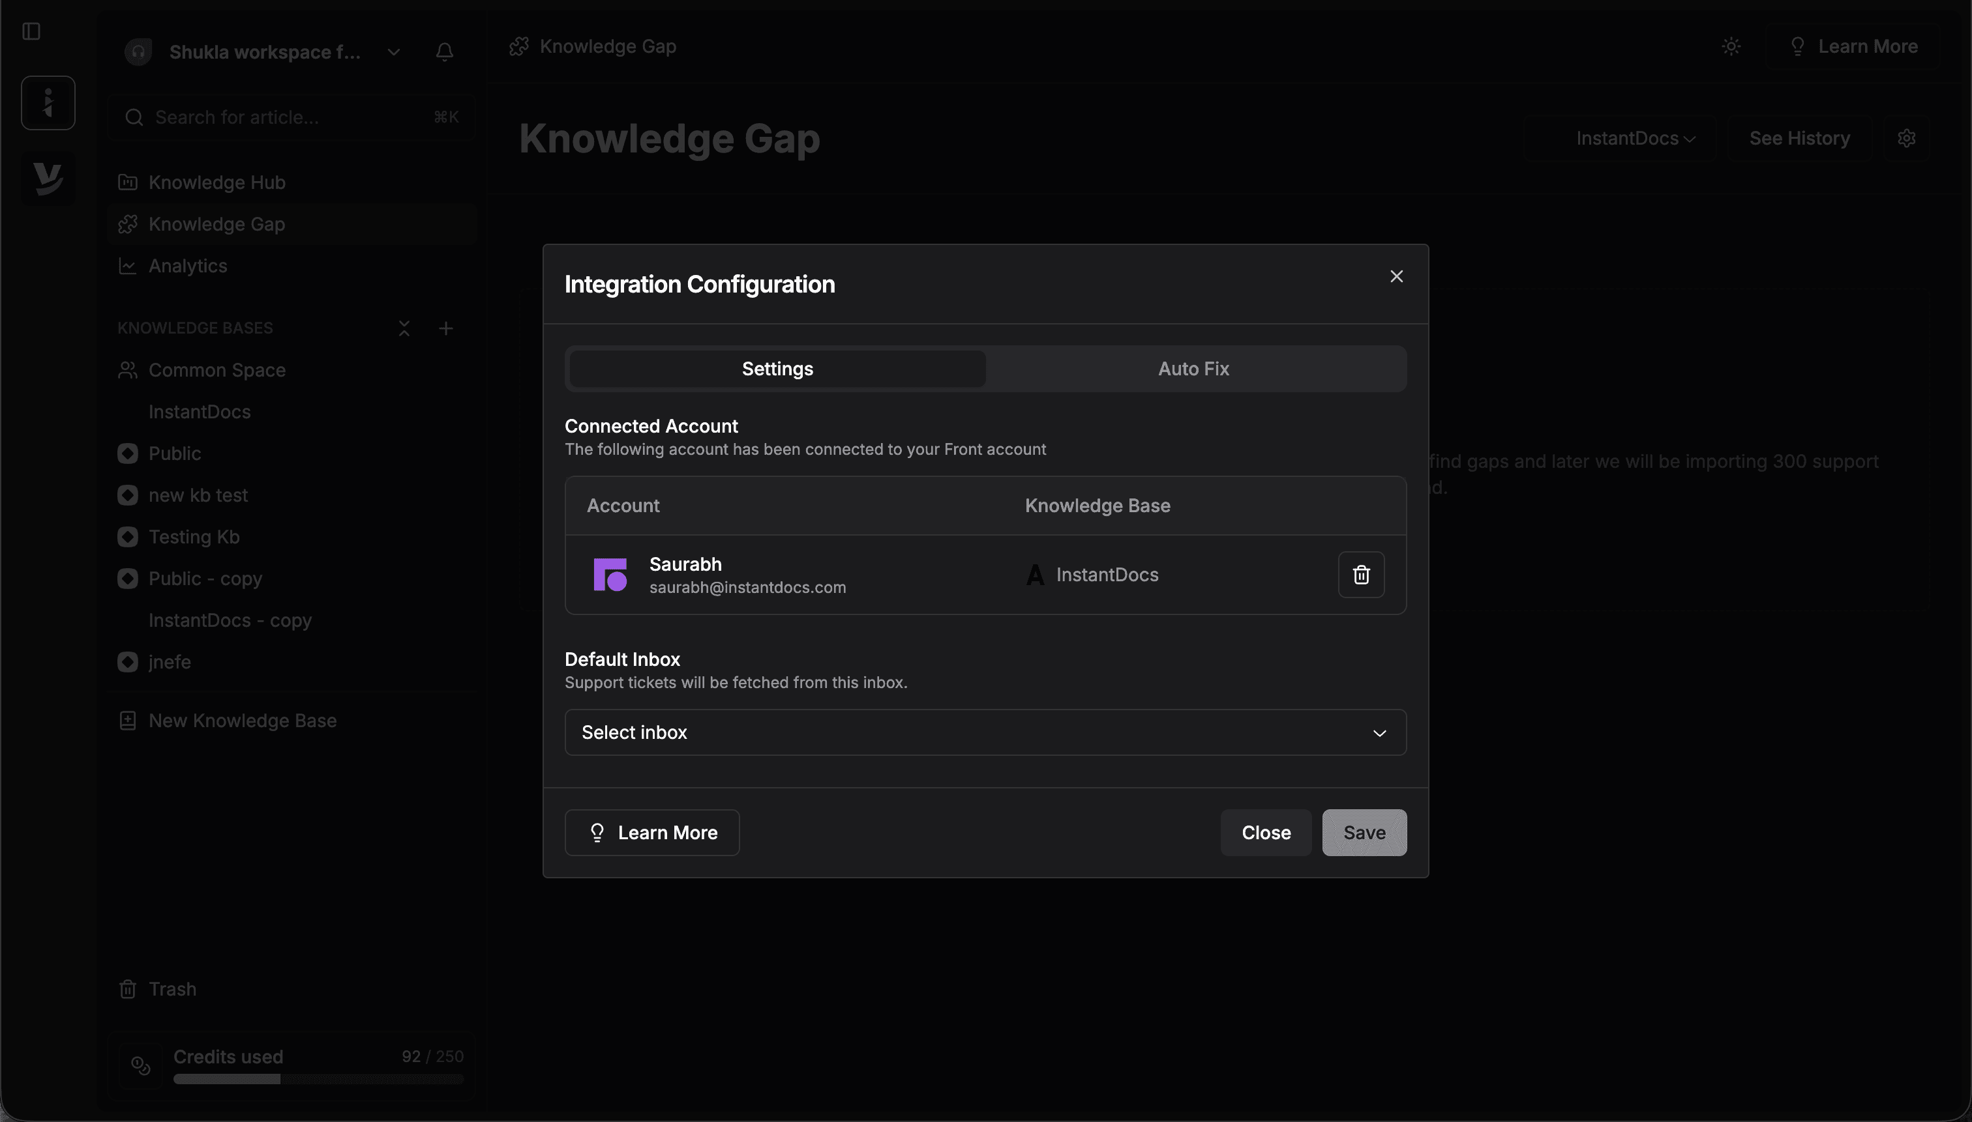Image resolution: width=1972 pixels, height=1122 pixels.
Task: Collapse the Knowledge Bases section
Action: point(404,328)
